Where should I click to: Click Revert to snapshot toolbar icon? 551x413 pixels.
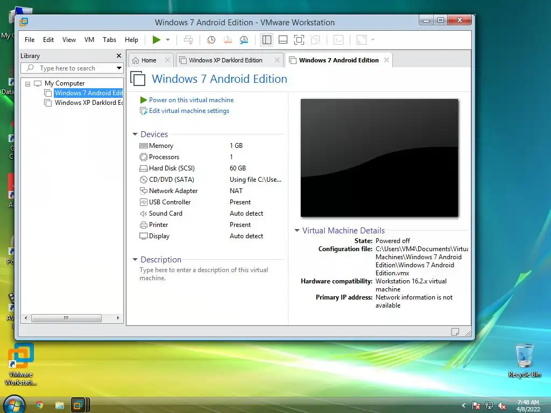[x=228, y=40]
